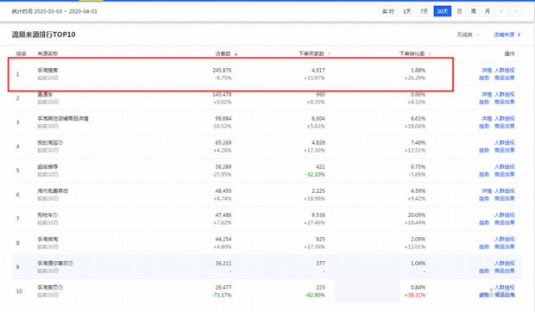
Task: View 商品效果 for 淘内免费其他 row
Action: point(505,198)
